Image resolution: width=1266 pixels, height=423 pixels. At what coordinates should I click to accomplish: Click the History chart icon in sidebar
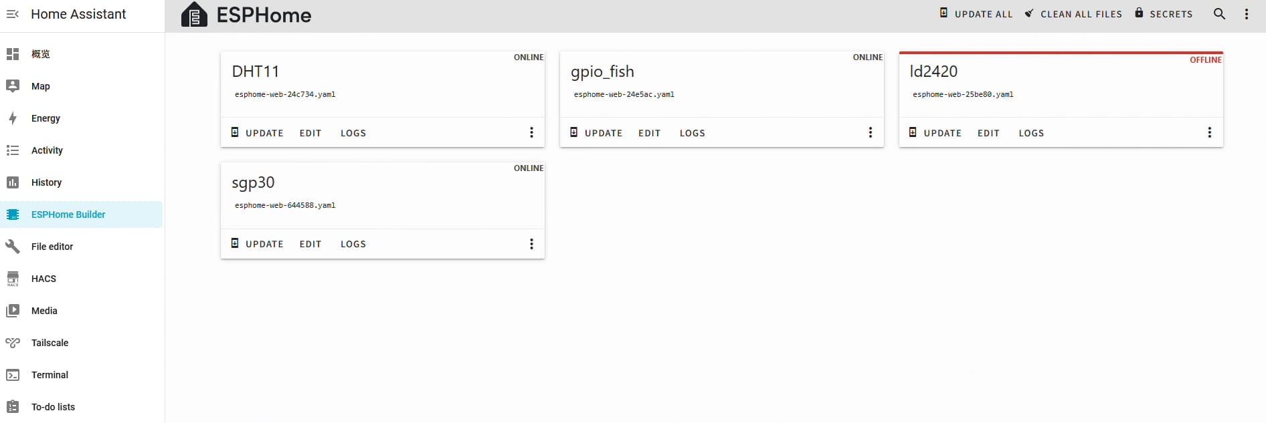pos(13,182)
